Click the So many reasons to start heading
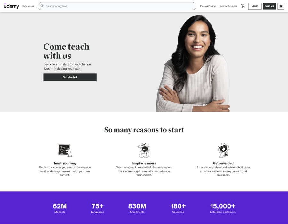Screen dimensions: 288x224 click(144, 130)
